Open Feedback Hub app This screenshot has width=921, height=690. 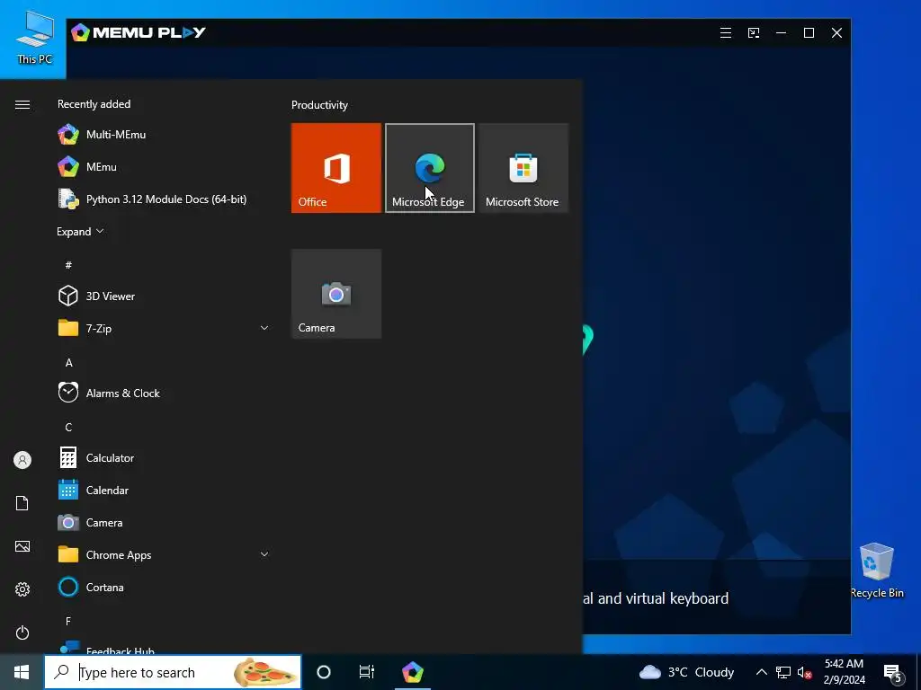pyautogui.click(x=164, y=649)
